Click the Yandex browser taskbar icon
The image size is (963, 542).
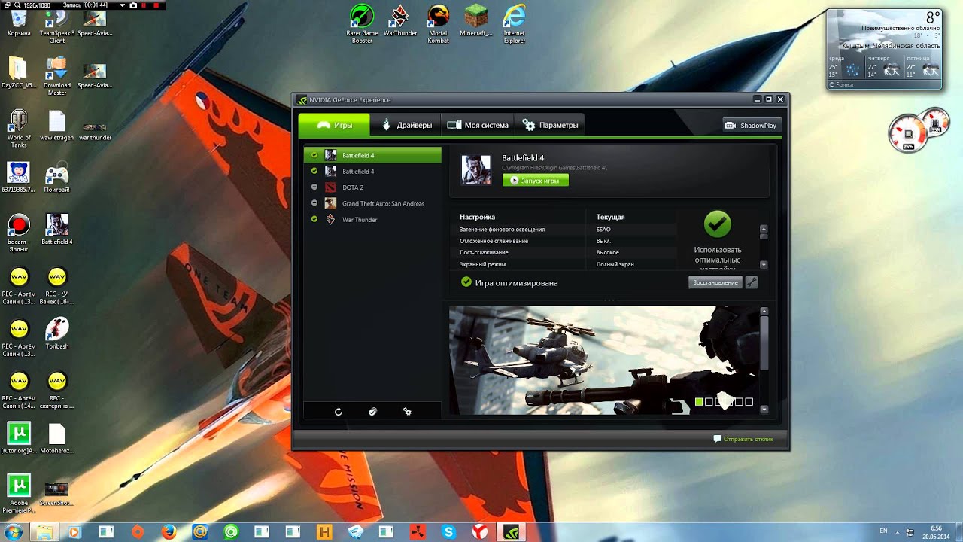479,532
